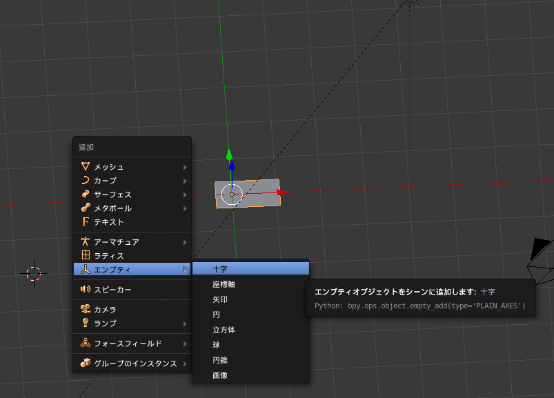Click the red X-axis manipulator arrow
The image size is (554, 398).
[x=283, y=192]
